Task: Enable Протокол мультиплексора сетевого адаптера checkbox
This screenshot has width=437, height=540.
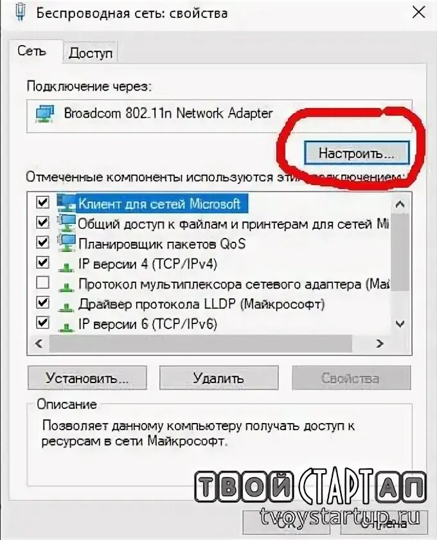Action: [x=42, y=282]
